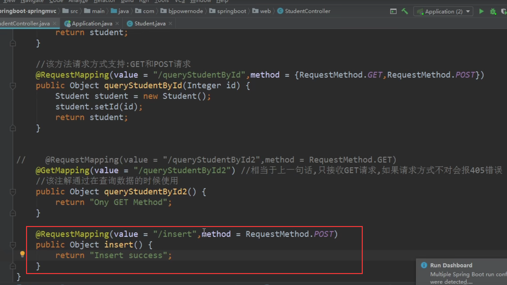The height and width of the screenshot is (285, 507).
Task: Collapse the queryStudentById2 method fold marker
Action: [x=13, y=192]
